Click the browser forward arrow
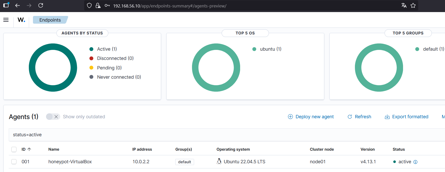 (29, 5)
